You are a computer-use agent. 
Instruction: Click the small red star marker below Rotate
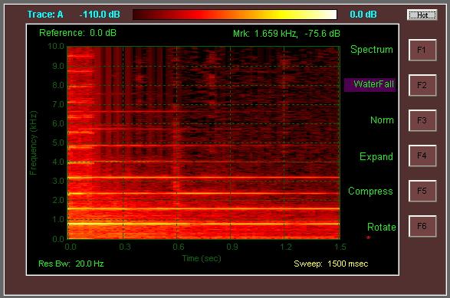pos(369,237)
